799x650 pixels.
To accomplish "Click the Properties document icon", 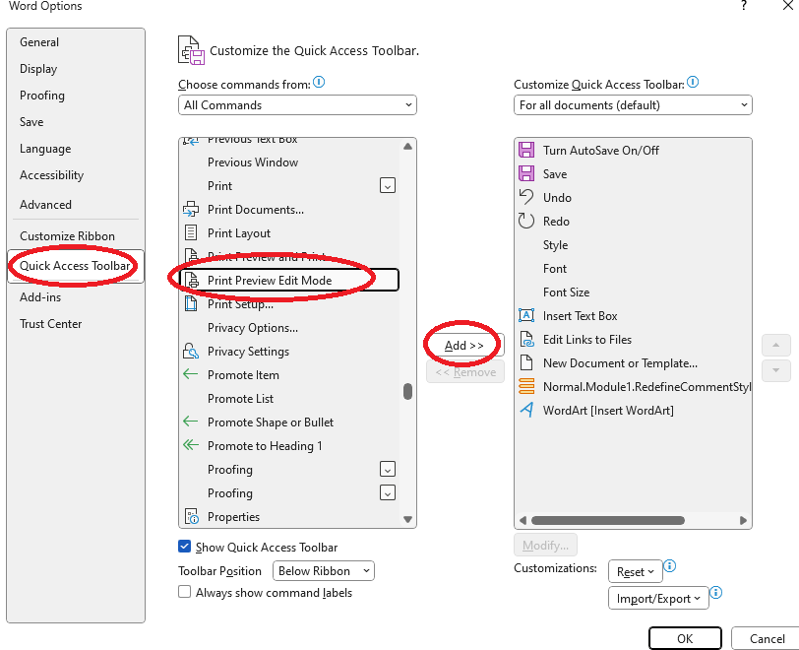I will pos(191,516).
